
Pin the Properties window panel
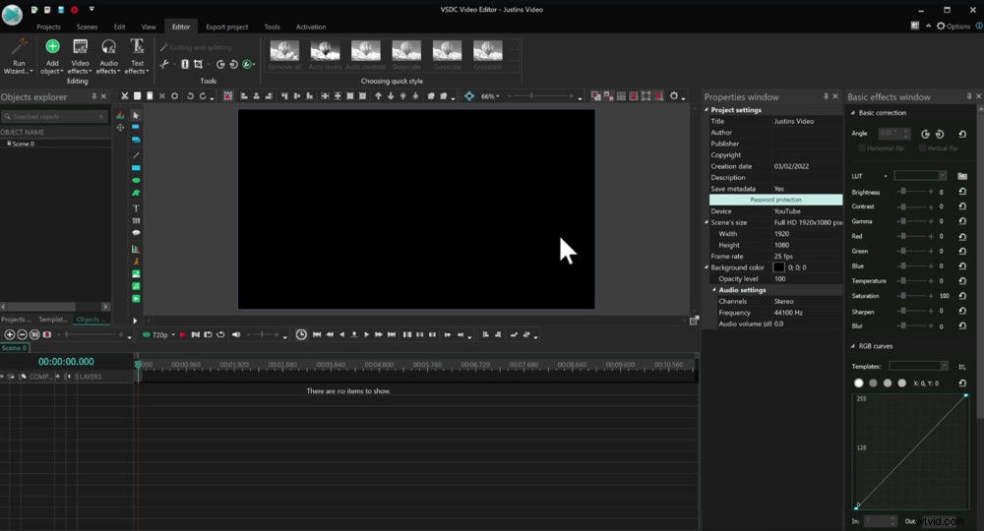[826, 96]
